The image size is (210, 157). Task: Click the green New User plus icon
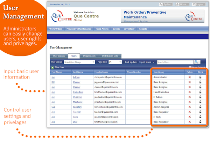52,67
